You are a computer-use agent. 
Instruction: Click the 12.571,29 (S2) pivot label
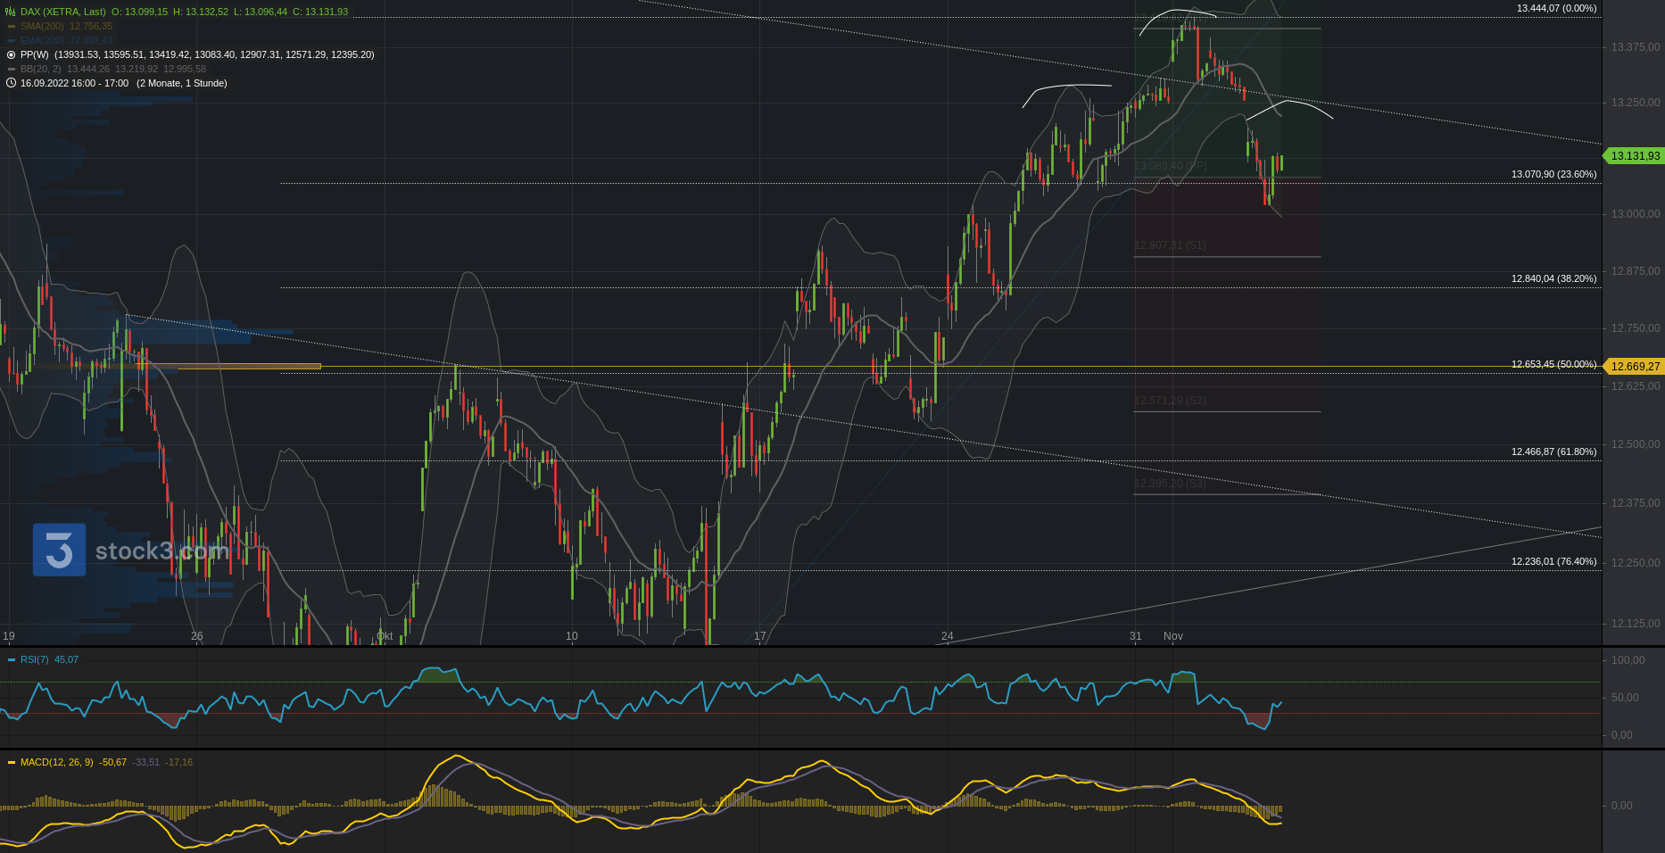click(1170, 401)
